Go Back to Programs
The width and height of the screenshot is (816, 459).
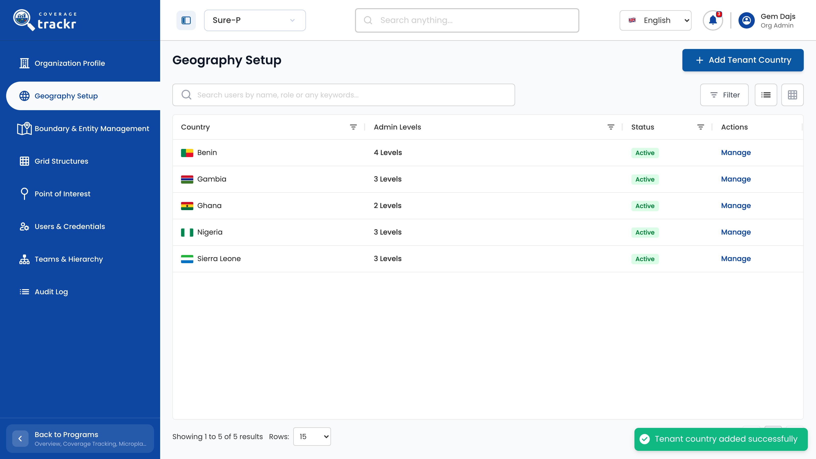(80, 438)
